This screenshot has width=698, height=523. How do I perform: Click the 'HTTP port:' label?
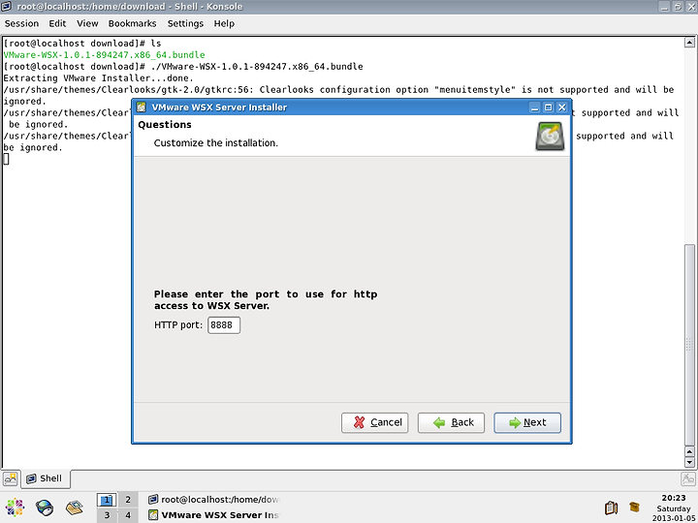click(178, 325)
